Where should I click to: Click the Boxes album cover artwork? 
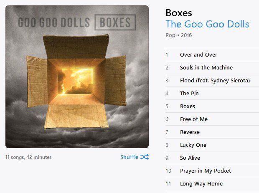pos(77,77)
